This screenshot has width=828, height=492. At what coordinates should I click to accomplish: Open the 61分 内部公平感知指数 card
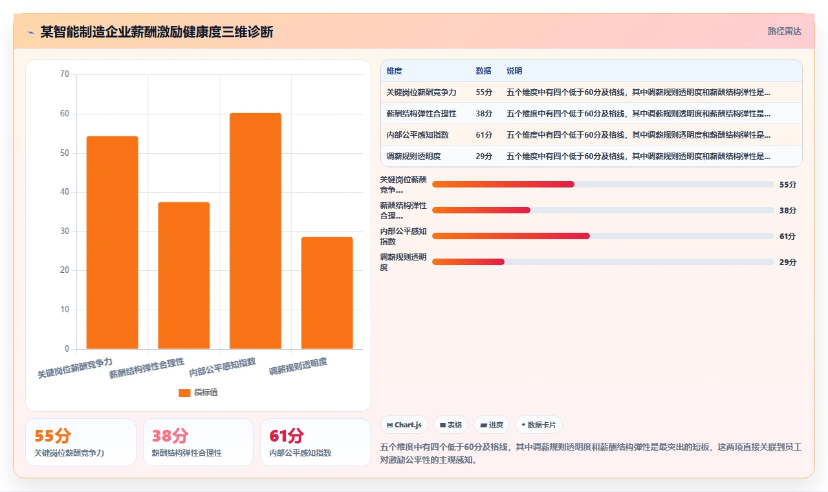(316, 442)
